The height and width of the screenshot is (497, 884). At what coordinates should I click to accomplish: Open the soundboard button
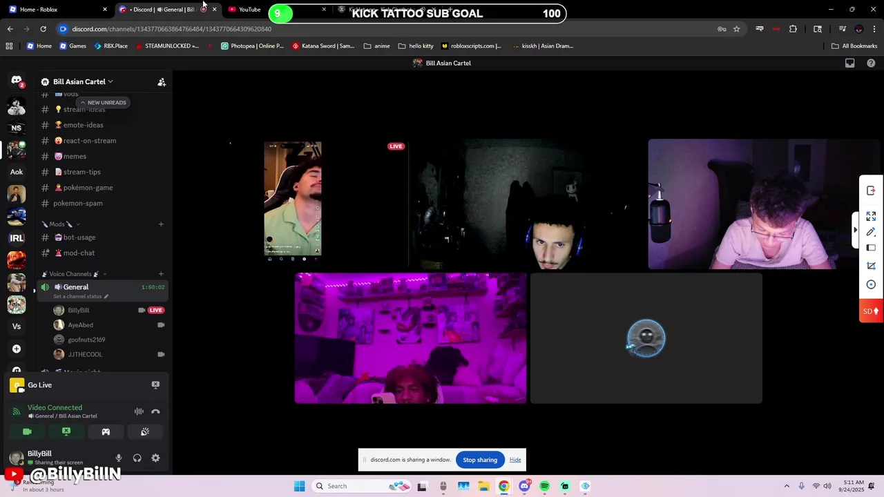tap(145, 431)
